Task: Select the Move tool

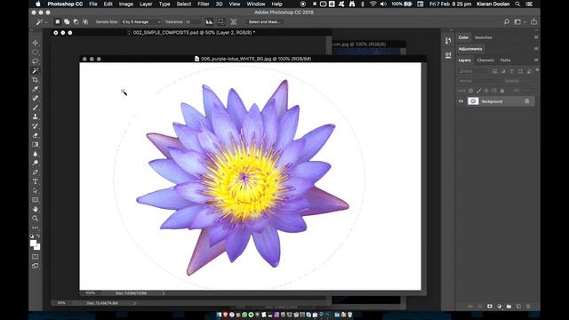Action: click(x=36, y=43)
